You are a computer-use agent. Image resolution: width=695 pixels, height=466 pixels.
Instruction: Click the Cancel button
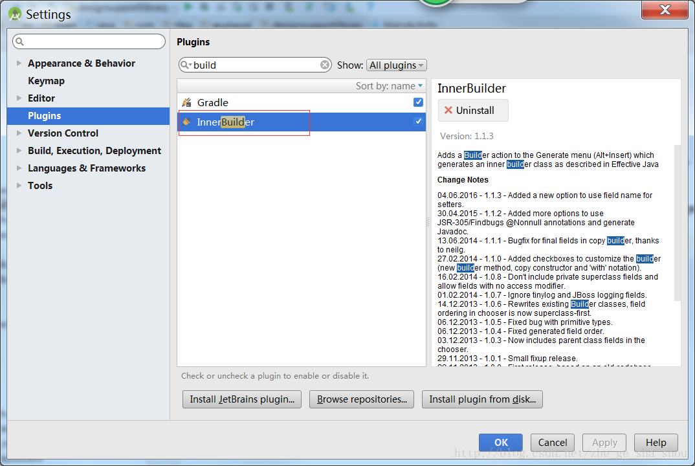(x=552, y=442)
